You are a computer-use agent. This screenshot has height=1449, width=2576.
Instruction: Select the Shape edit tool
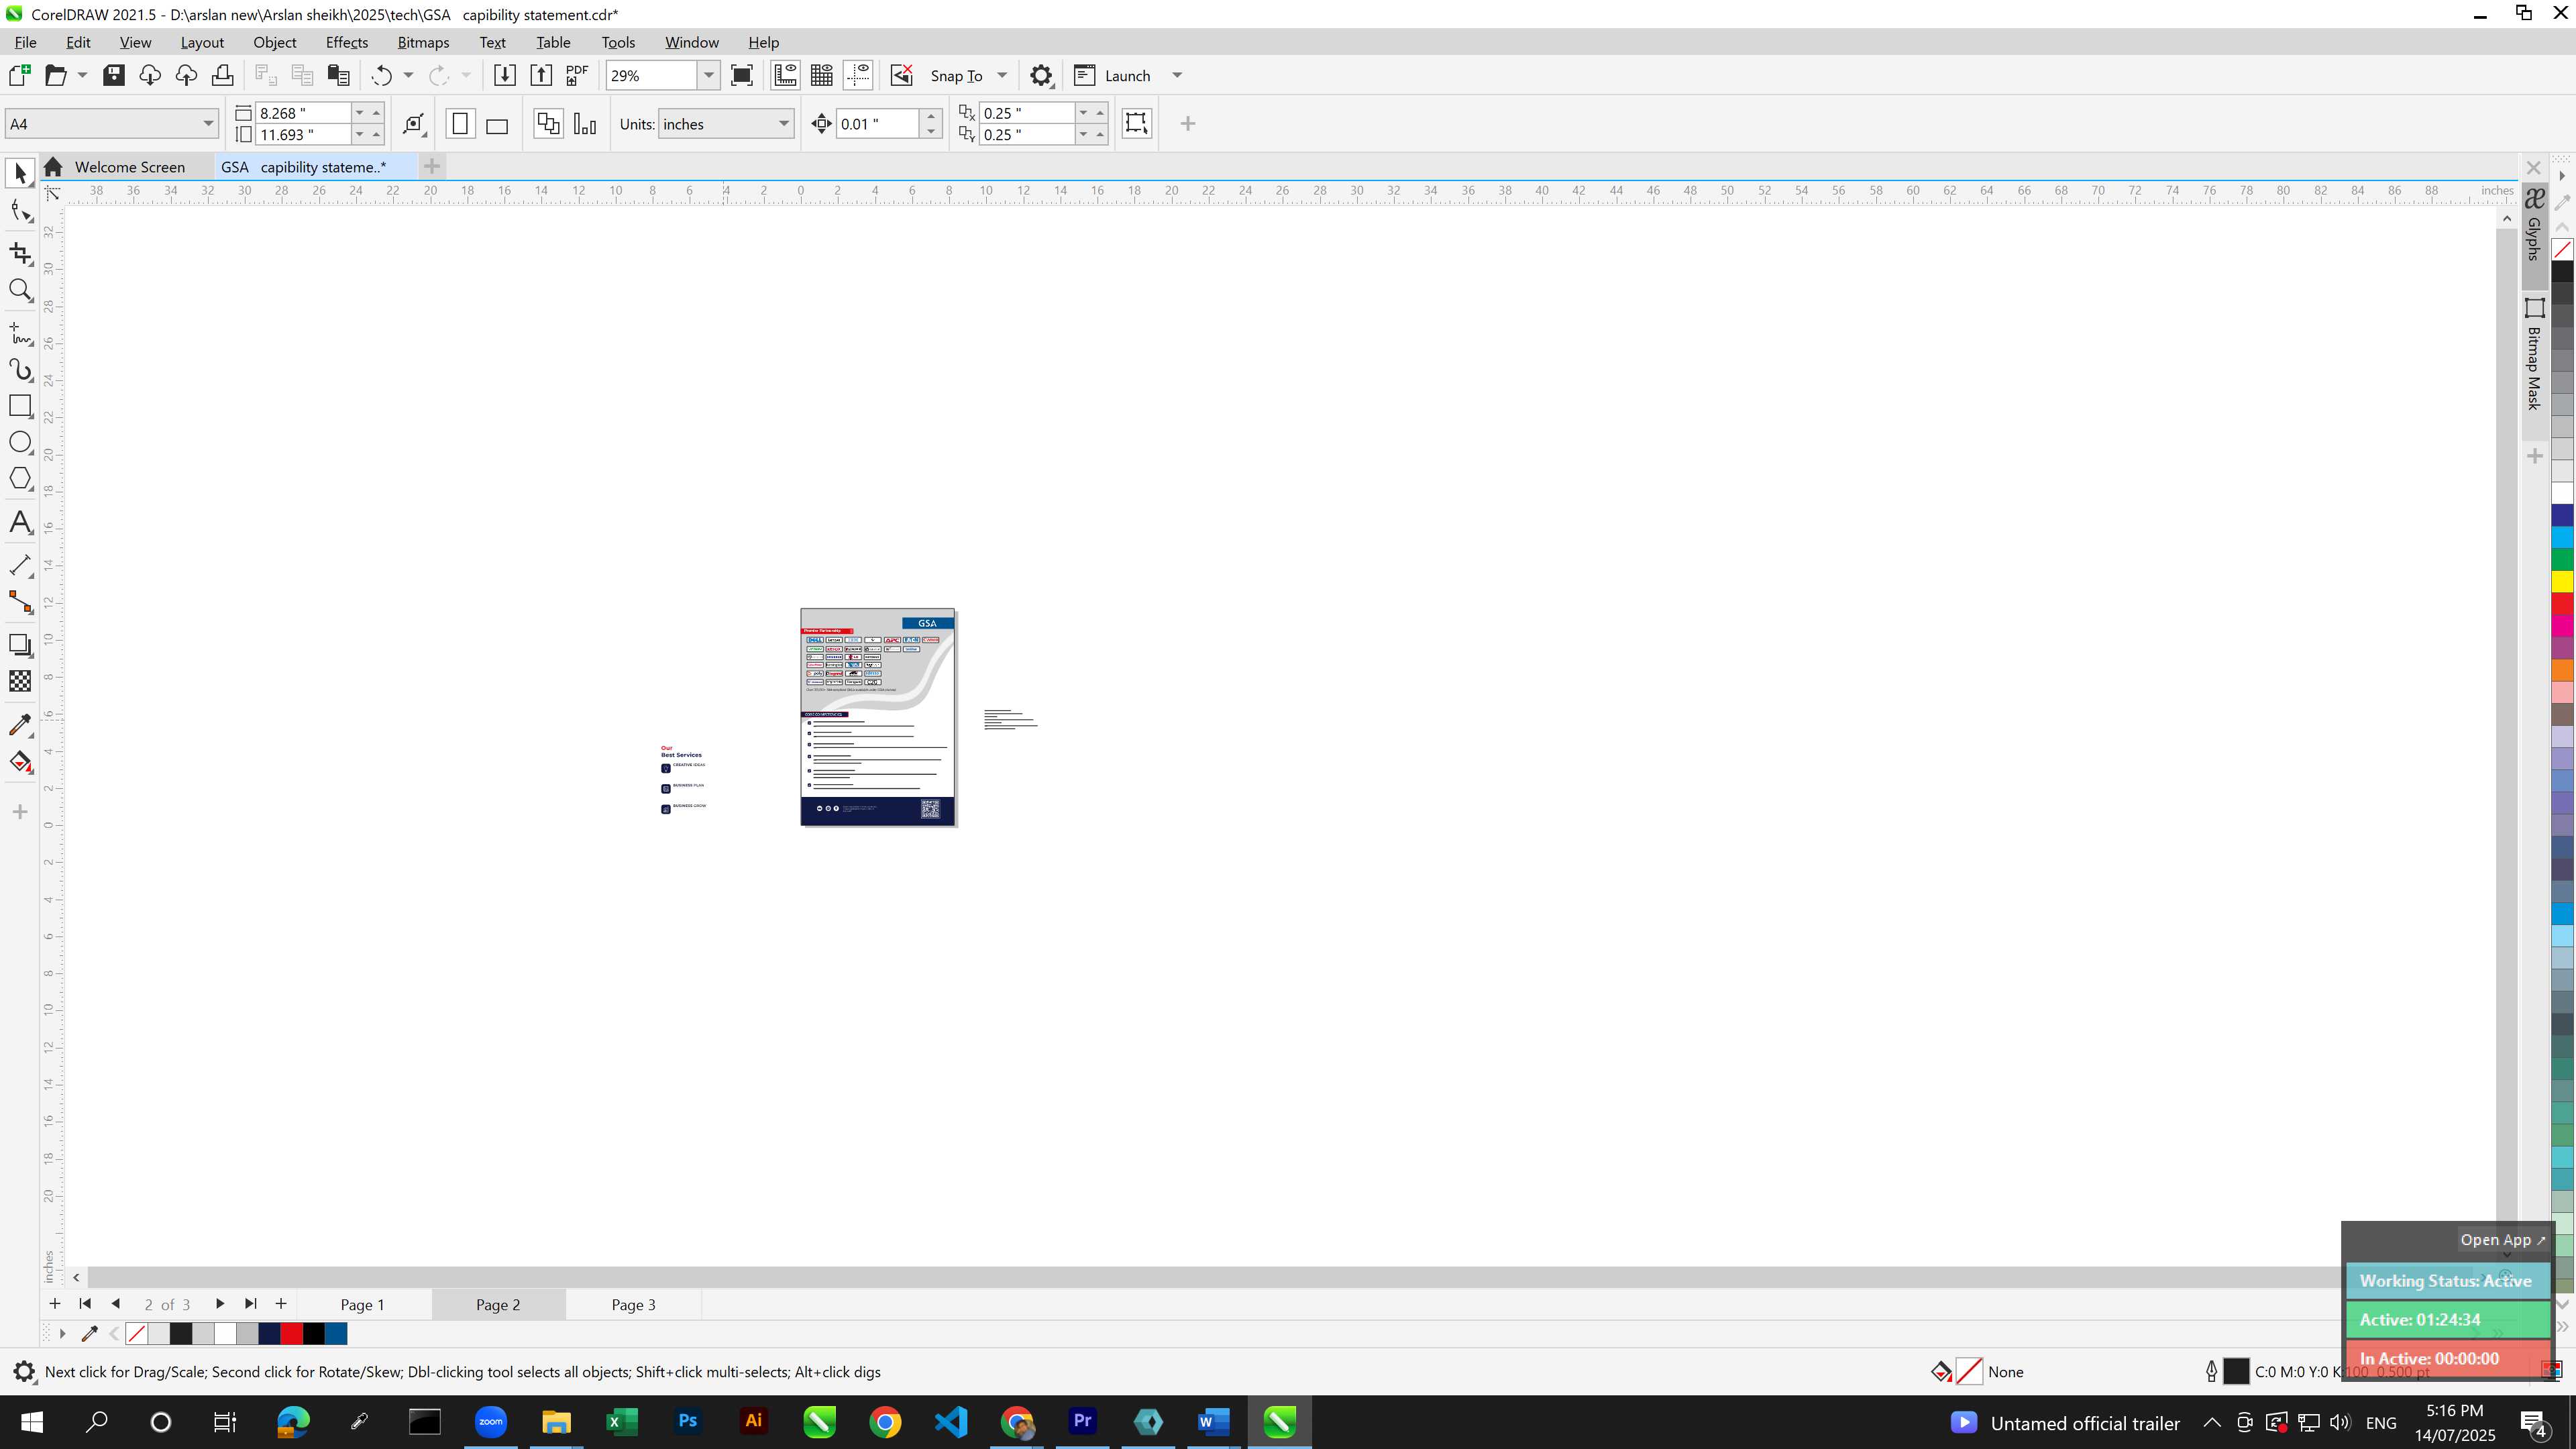click(x=20, y=211)
